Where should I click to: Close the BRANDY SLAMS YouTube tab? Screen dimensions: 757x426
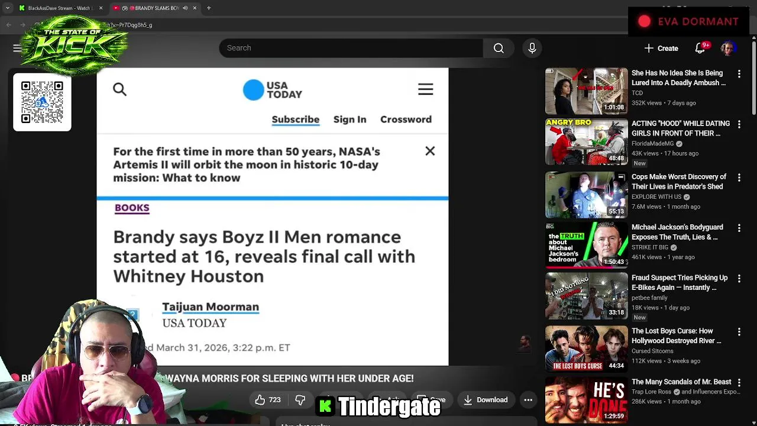pyautogui.click(x=195, y=8)
